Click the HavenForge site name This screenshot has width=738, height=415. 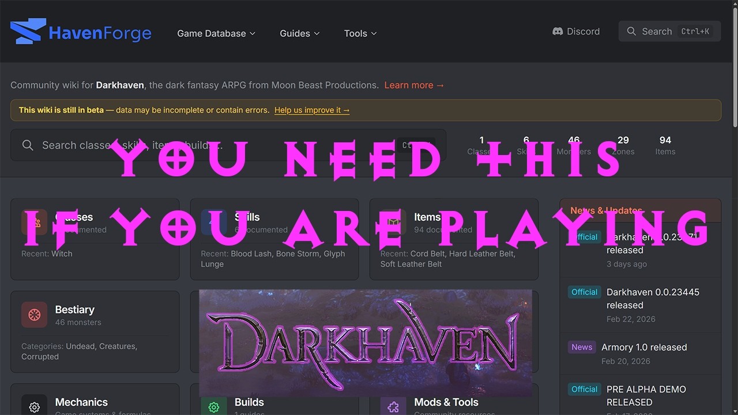coord(100,33)
